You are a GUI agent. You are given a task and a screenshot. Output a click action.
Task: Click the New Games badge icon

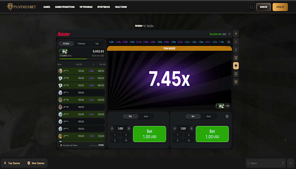pos(29,163)
